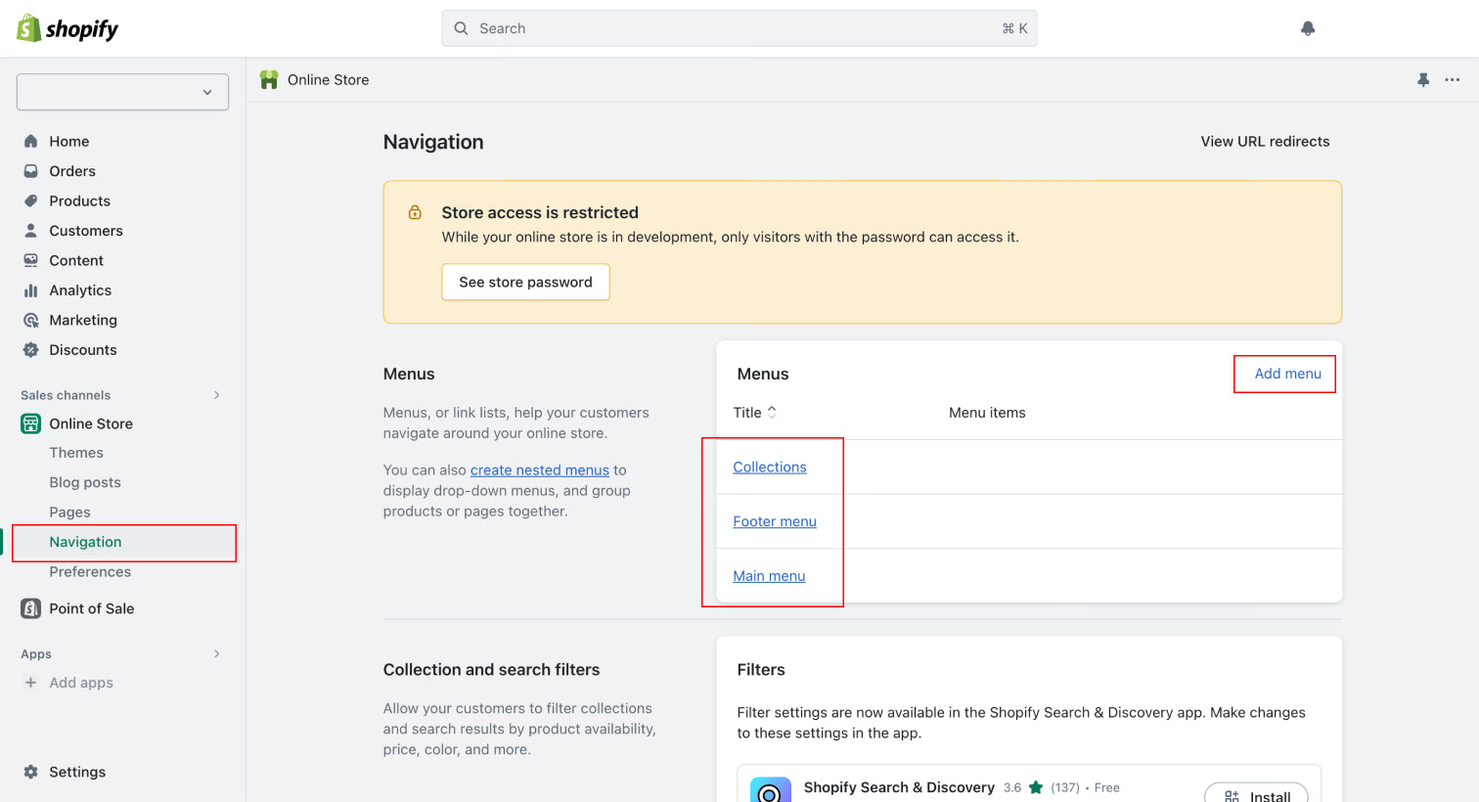1479x802 pixels.
Task: Open Blog posts under Online Store
Action: coord(85,482)
